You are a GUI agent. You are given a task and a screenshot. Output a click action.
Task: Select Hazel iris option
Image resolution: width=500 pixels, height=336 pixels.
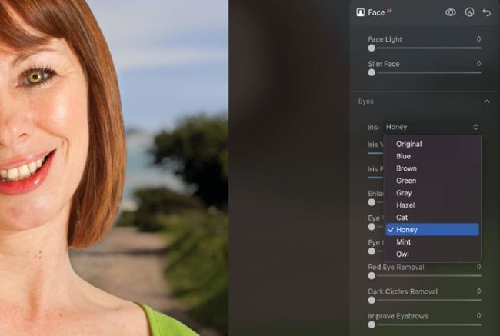pyautogui.click(x=405, y=205)
